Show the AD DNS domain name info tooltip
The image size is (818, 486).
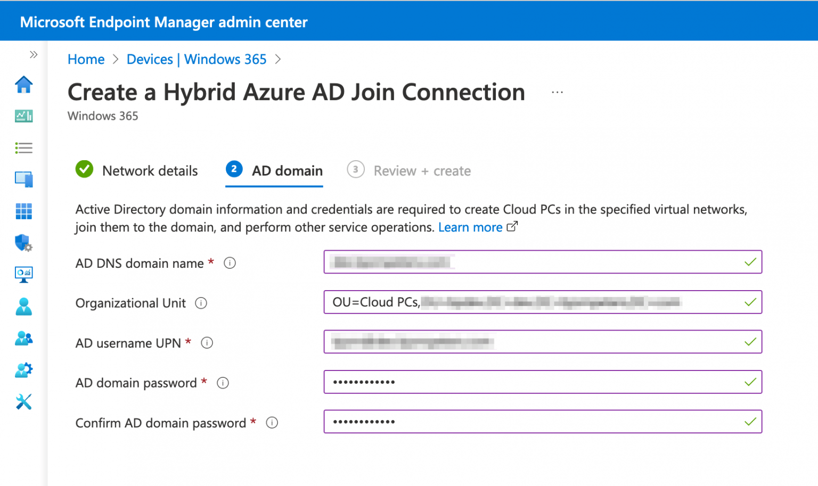tap(230, 262)
